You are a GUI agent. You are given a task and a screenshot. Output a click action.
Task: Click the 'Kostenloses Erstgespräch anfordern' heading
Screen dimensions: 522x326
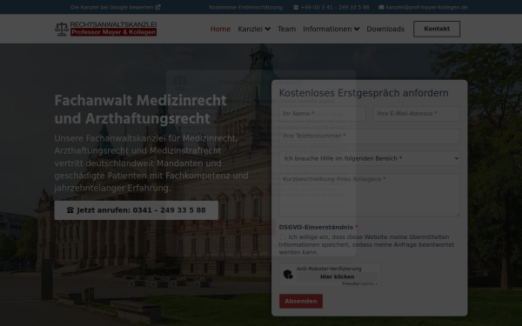tap(364, 93)
